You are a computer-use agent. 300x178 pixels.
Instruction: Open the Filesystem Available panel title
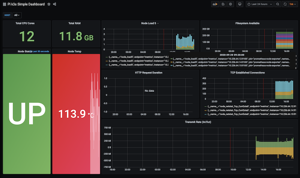click(x=247, y=23)
